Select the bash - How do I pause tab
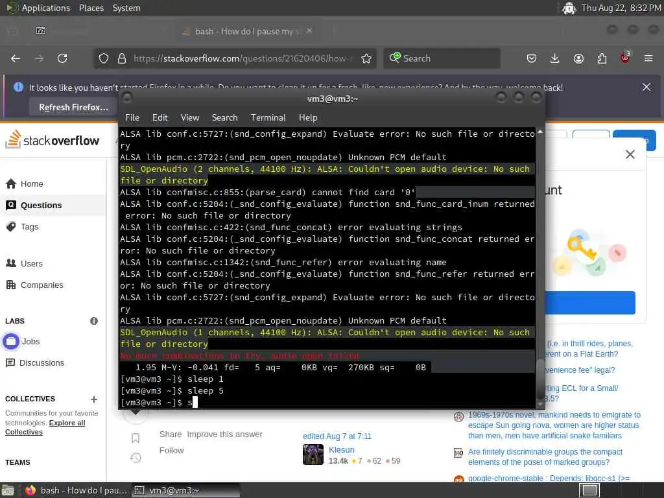This screenshot has width=664, height=498. (248, 31)
